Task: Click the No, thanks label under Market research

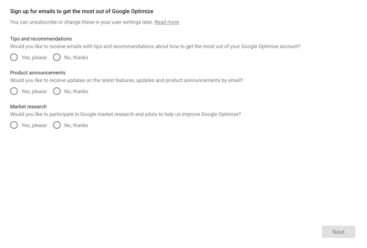Action: click(76, 125)
